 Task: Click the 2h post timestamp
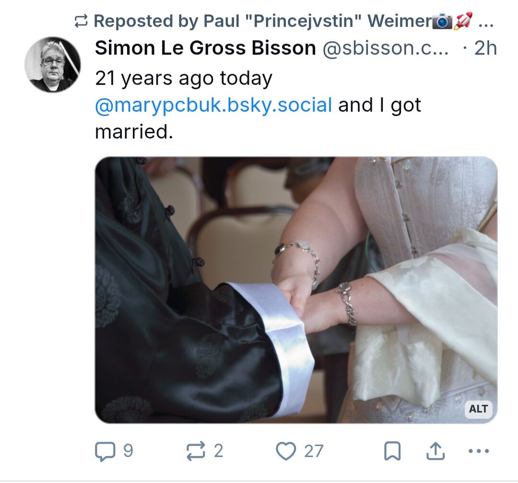[485, 48]
